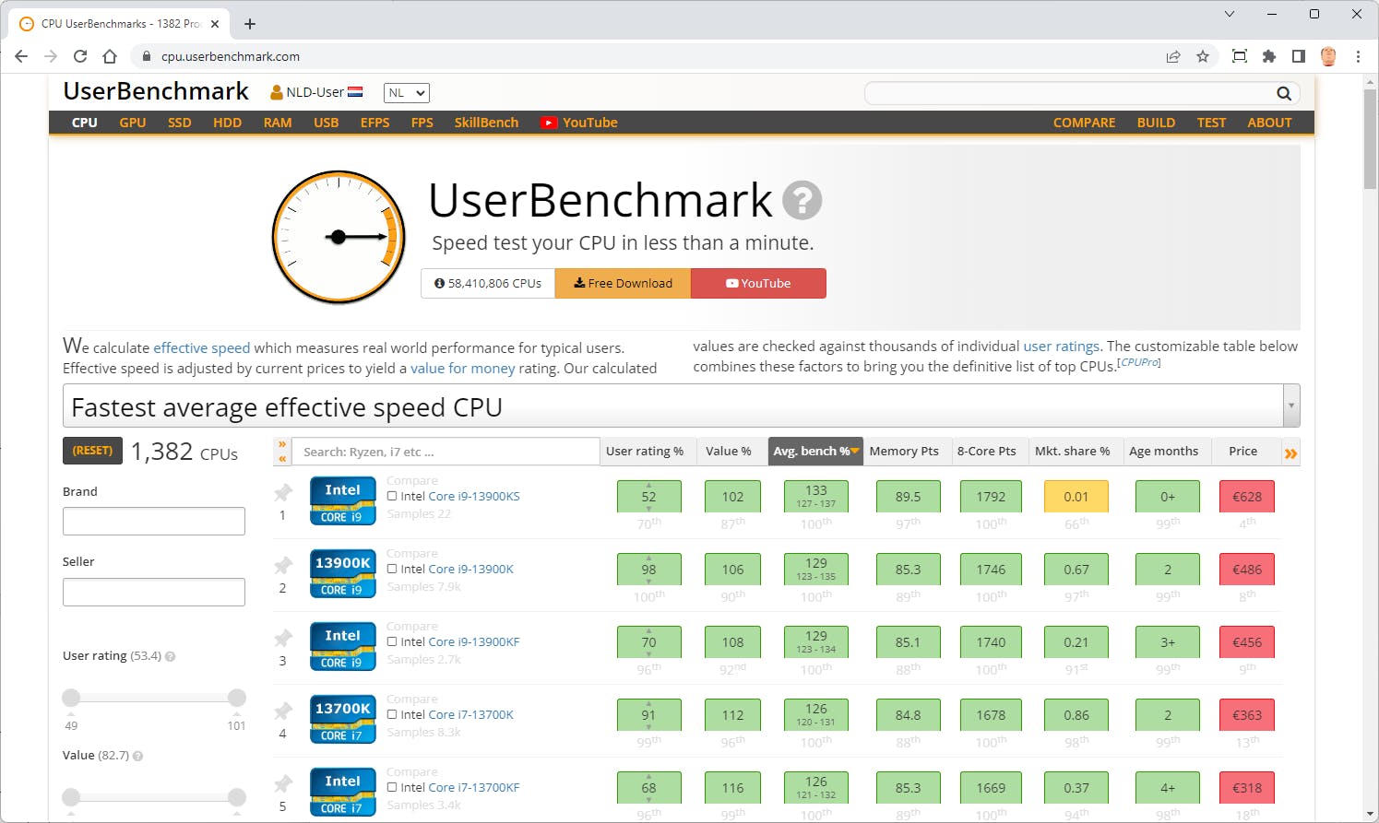The width and height of the screenshot is (1379, 823).
Task: Click the Intel Core i9 badge for 13900KS
Action: [343, 500]
